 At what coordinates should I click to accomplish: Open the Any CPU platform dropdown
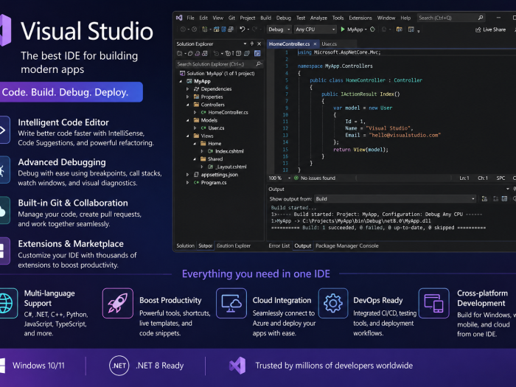315,29
